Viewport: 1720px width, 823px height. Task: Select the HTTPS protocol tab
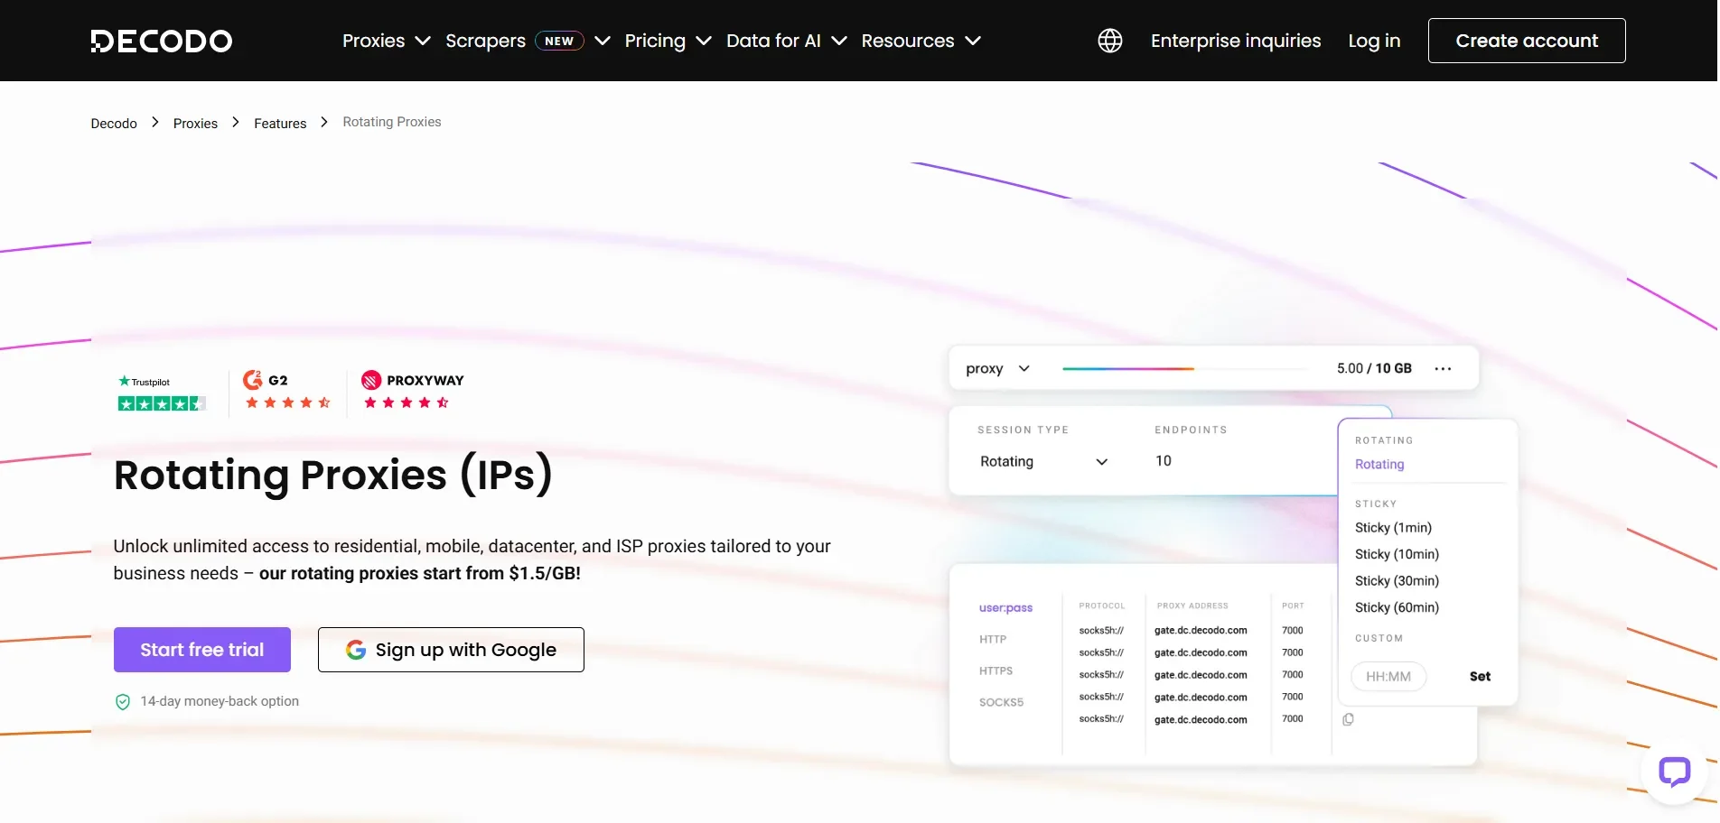[996, 670]
